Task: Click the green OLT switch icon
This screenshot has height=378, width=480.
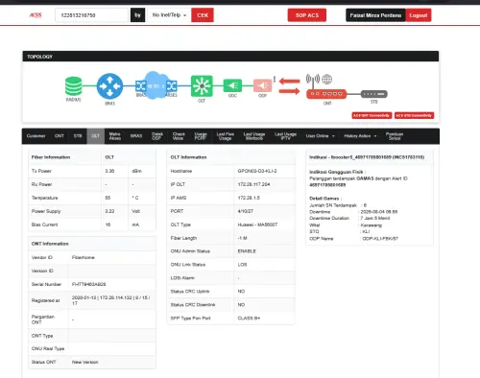Action: pos(202,85)
